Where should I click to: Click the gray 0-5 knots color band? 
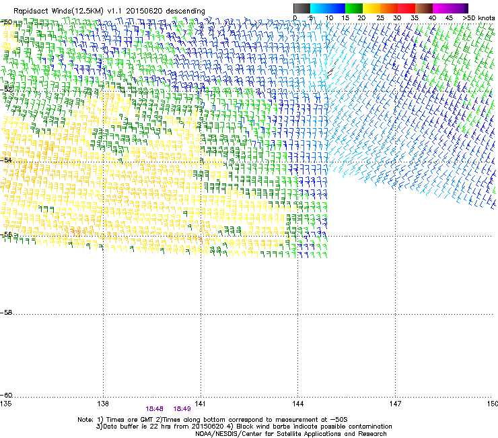click(x=302, y=8)
